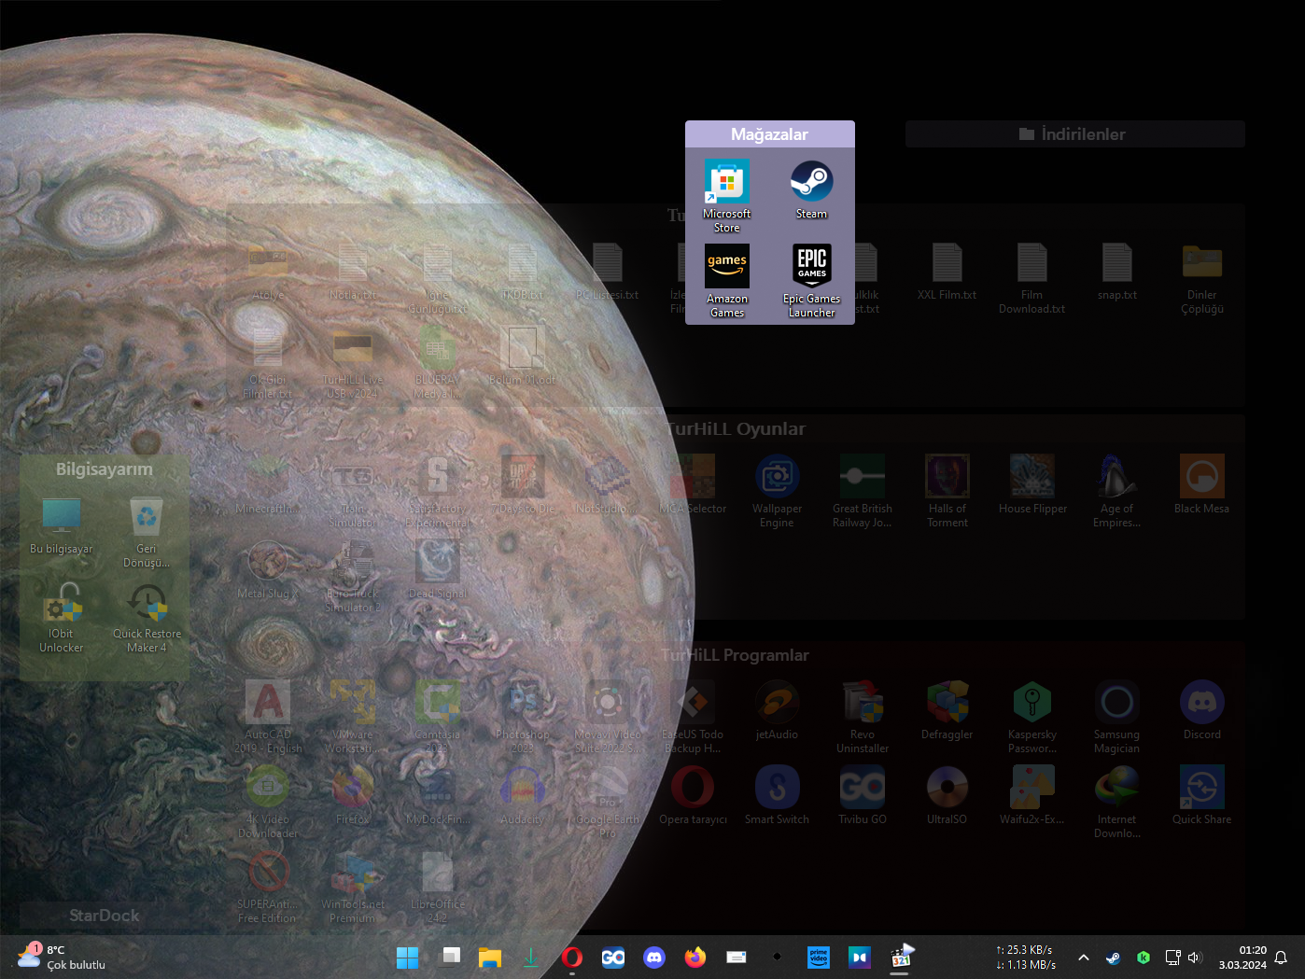Switch to Media Player Classic on taskbar
Viewport: 1305px width, 979px height.
coord(901,958)
